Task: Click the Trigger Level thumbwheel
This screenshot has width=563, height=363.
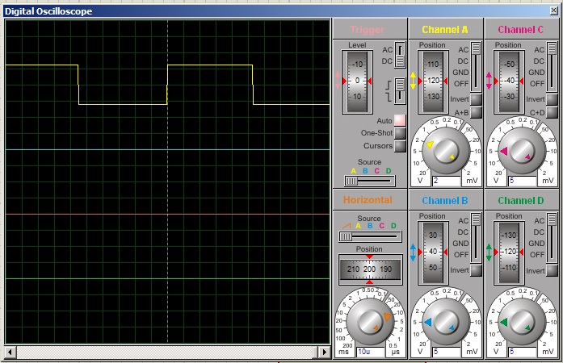Action: [x=357, y=81]
